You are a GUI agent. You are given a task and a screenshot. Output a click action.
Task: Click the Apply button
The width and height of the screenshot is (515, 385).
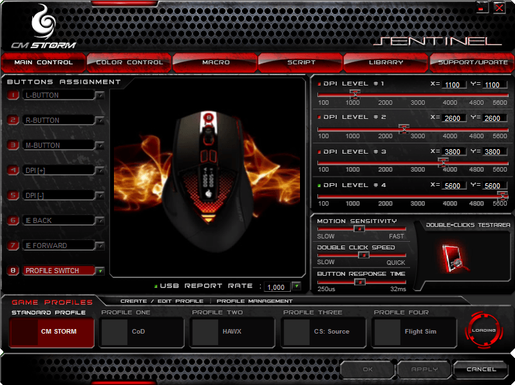pos(424,370)
